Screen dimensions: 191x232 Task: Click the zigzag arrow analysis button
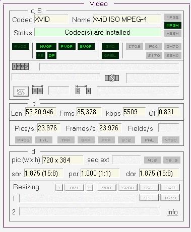coord(21,92)
